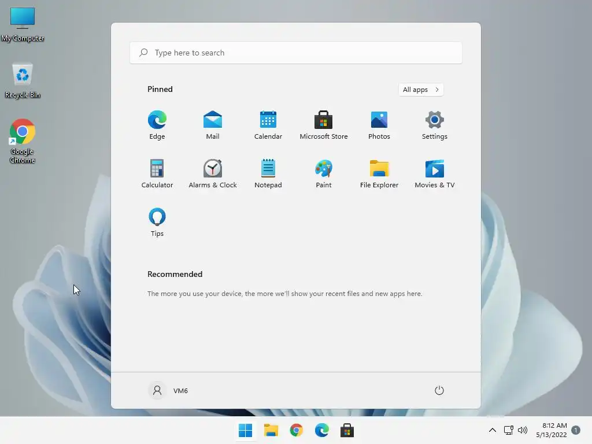The height and width of the screenshot is (444, 592).
Task: Click the power button icon
Action: (x=439, y=390)
